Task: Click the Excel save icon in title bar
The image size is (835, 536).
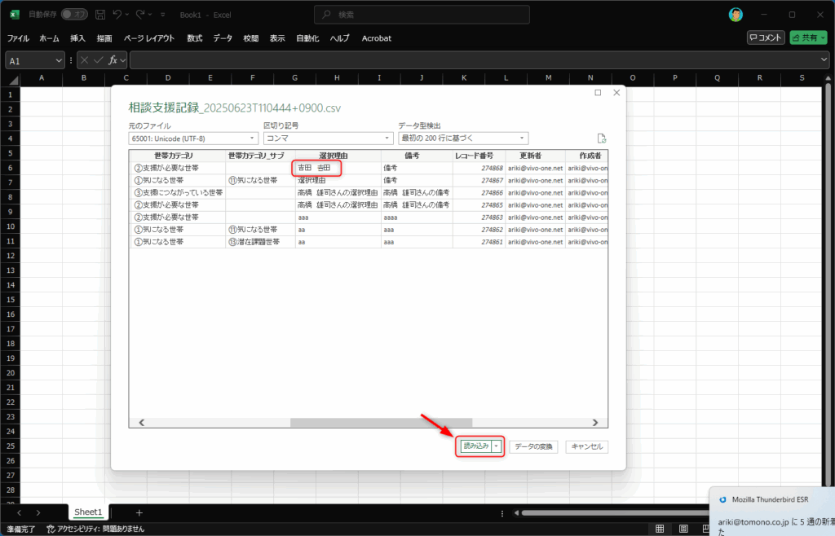Action: pos(100,15)
